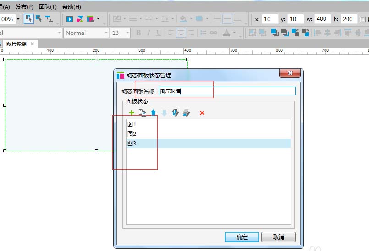Click the align widgets top icon

pos(347,33)
